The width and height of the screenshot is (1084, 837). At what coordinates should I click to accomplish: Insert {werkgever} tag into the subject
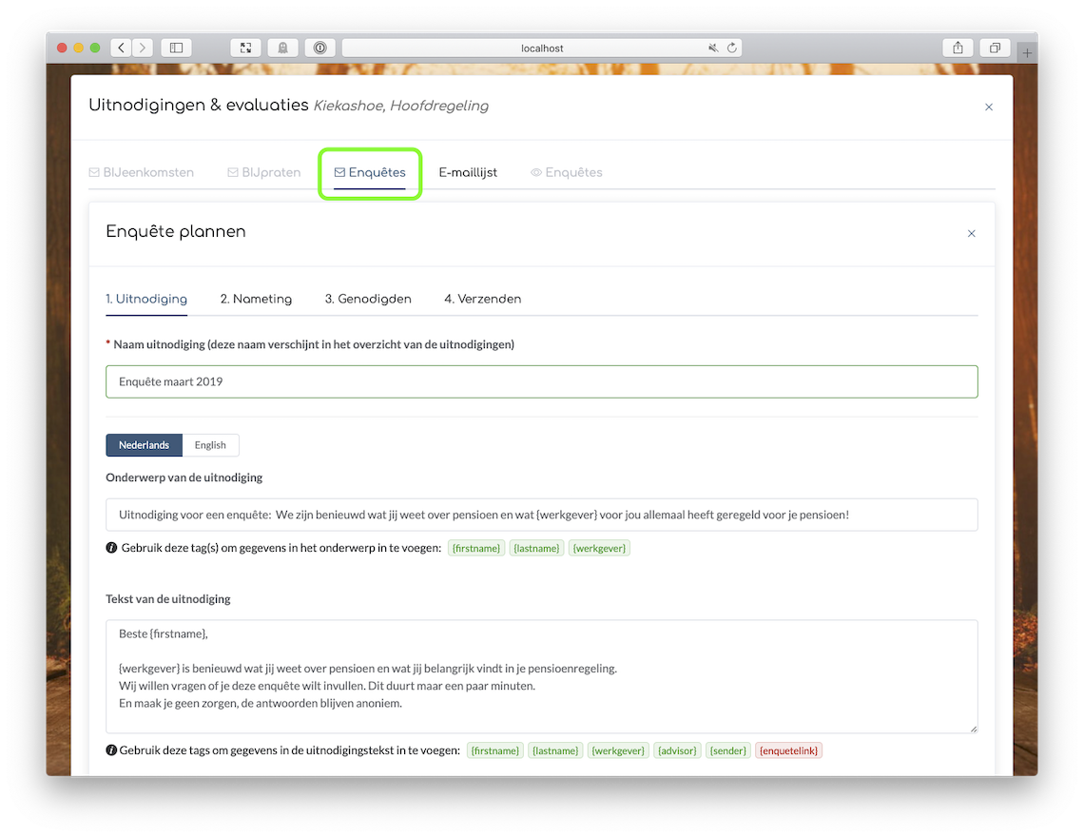(599, 548)
